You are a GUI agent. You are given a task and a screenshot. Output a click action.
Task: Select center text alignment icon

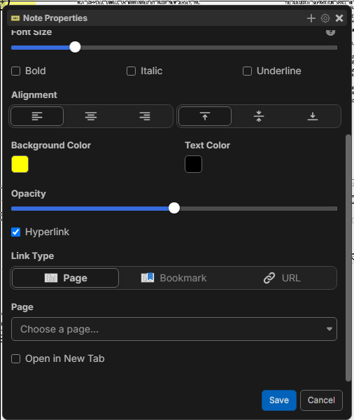click(91, 116)
